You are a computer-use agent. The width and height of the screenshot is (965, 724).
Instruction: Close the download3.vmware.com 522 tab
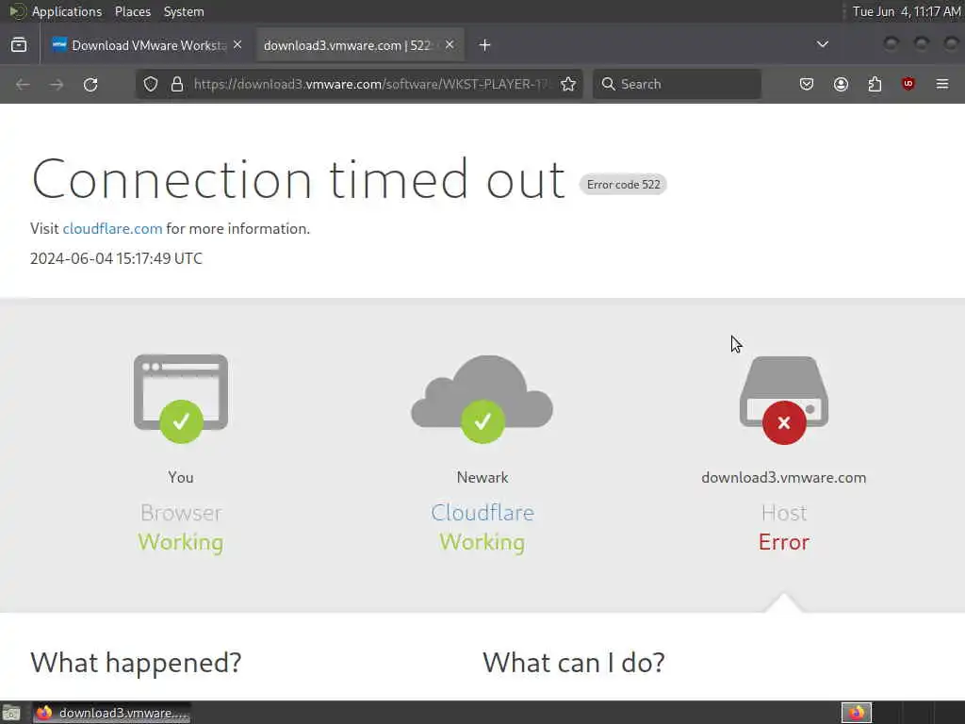450,45
